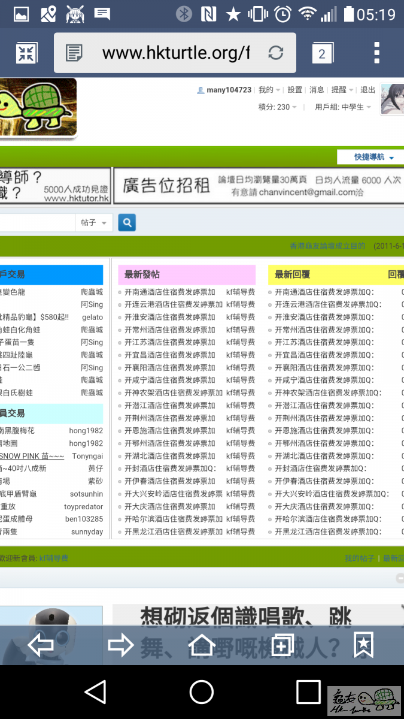Open the many104723 username profile link
The image size is (404, 719).
pyautogui.click(x=229, y=90)
